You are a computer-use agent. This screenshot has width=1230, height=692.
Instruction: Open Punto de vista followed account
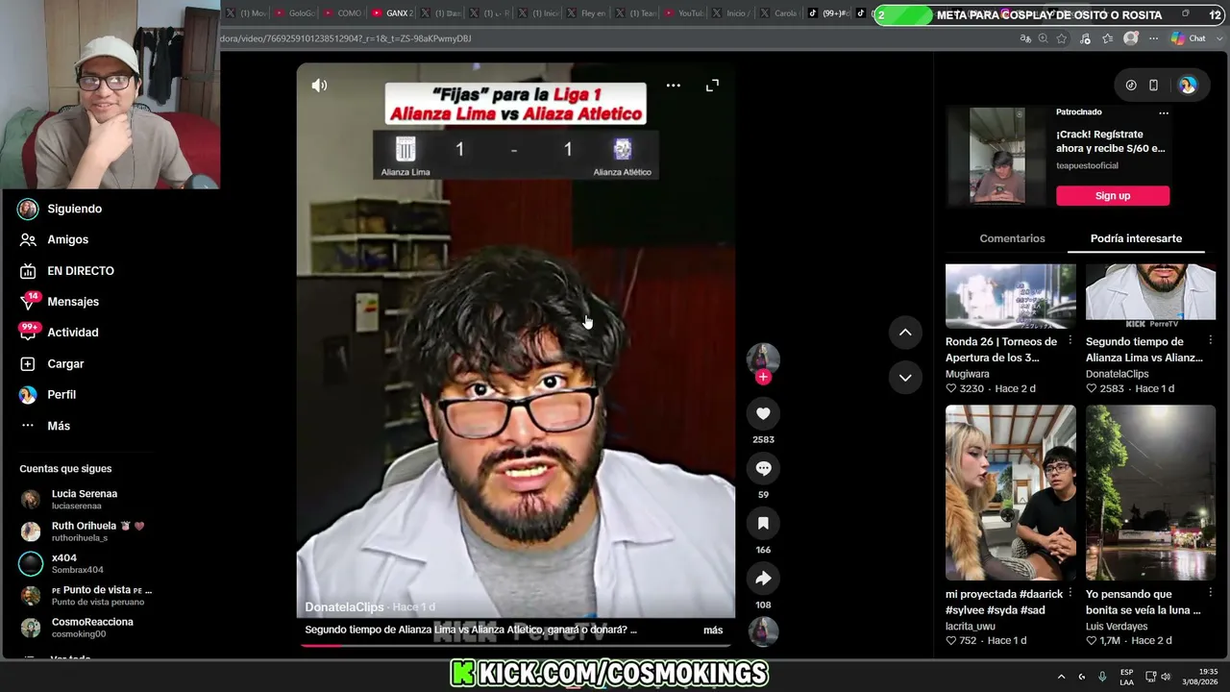86,596
